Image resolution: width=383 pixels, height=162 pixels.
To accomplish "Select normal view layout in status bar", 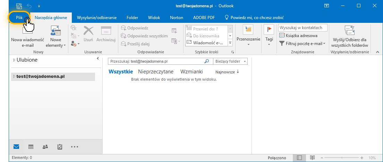I will click(299, 158).
